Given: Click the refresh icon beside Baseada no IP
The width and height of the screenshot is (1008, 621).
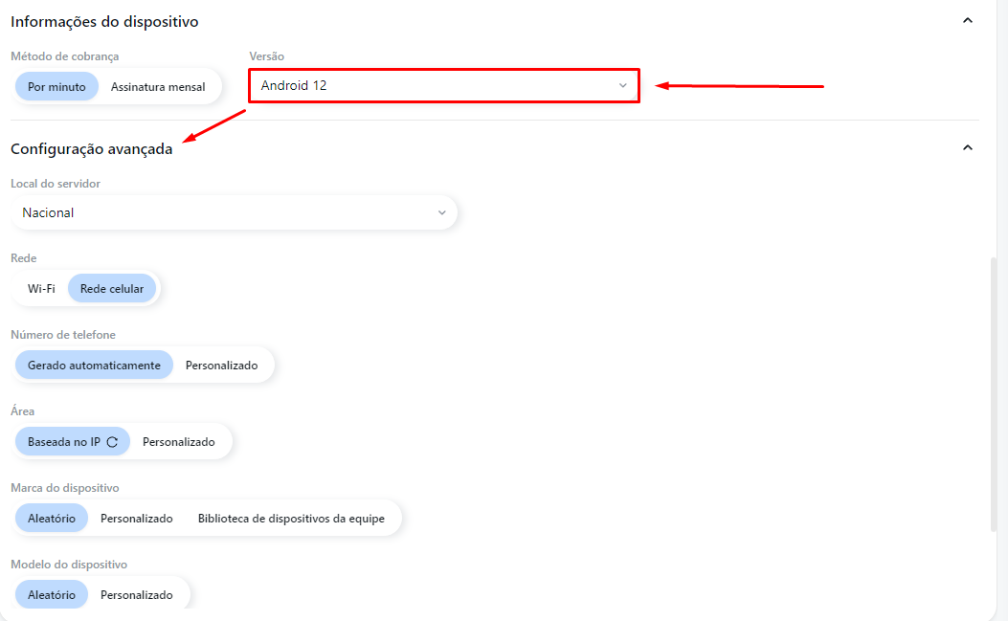Looking at the screenshot, I should [112, 442].
